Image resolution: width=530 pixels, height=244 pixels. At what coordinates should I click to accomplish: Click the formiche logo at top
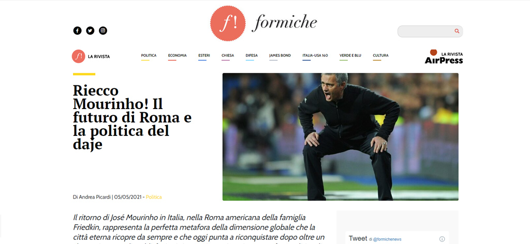tap(263, 23)
